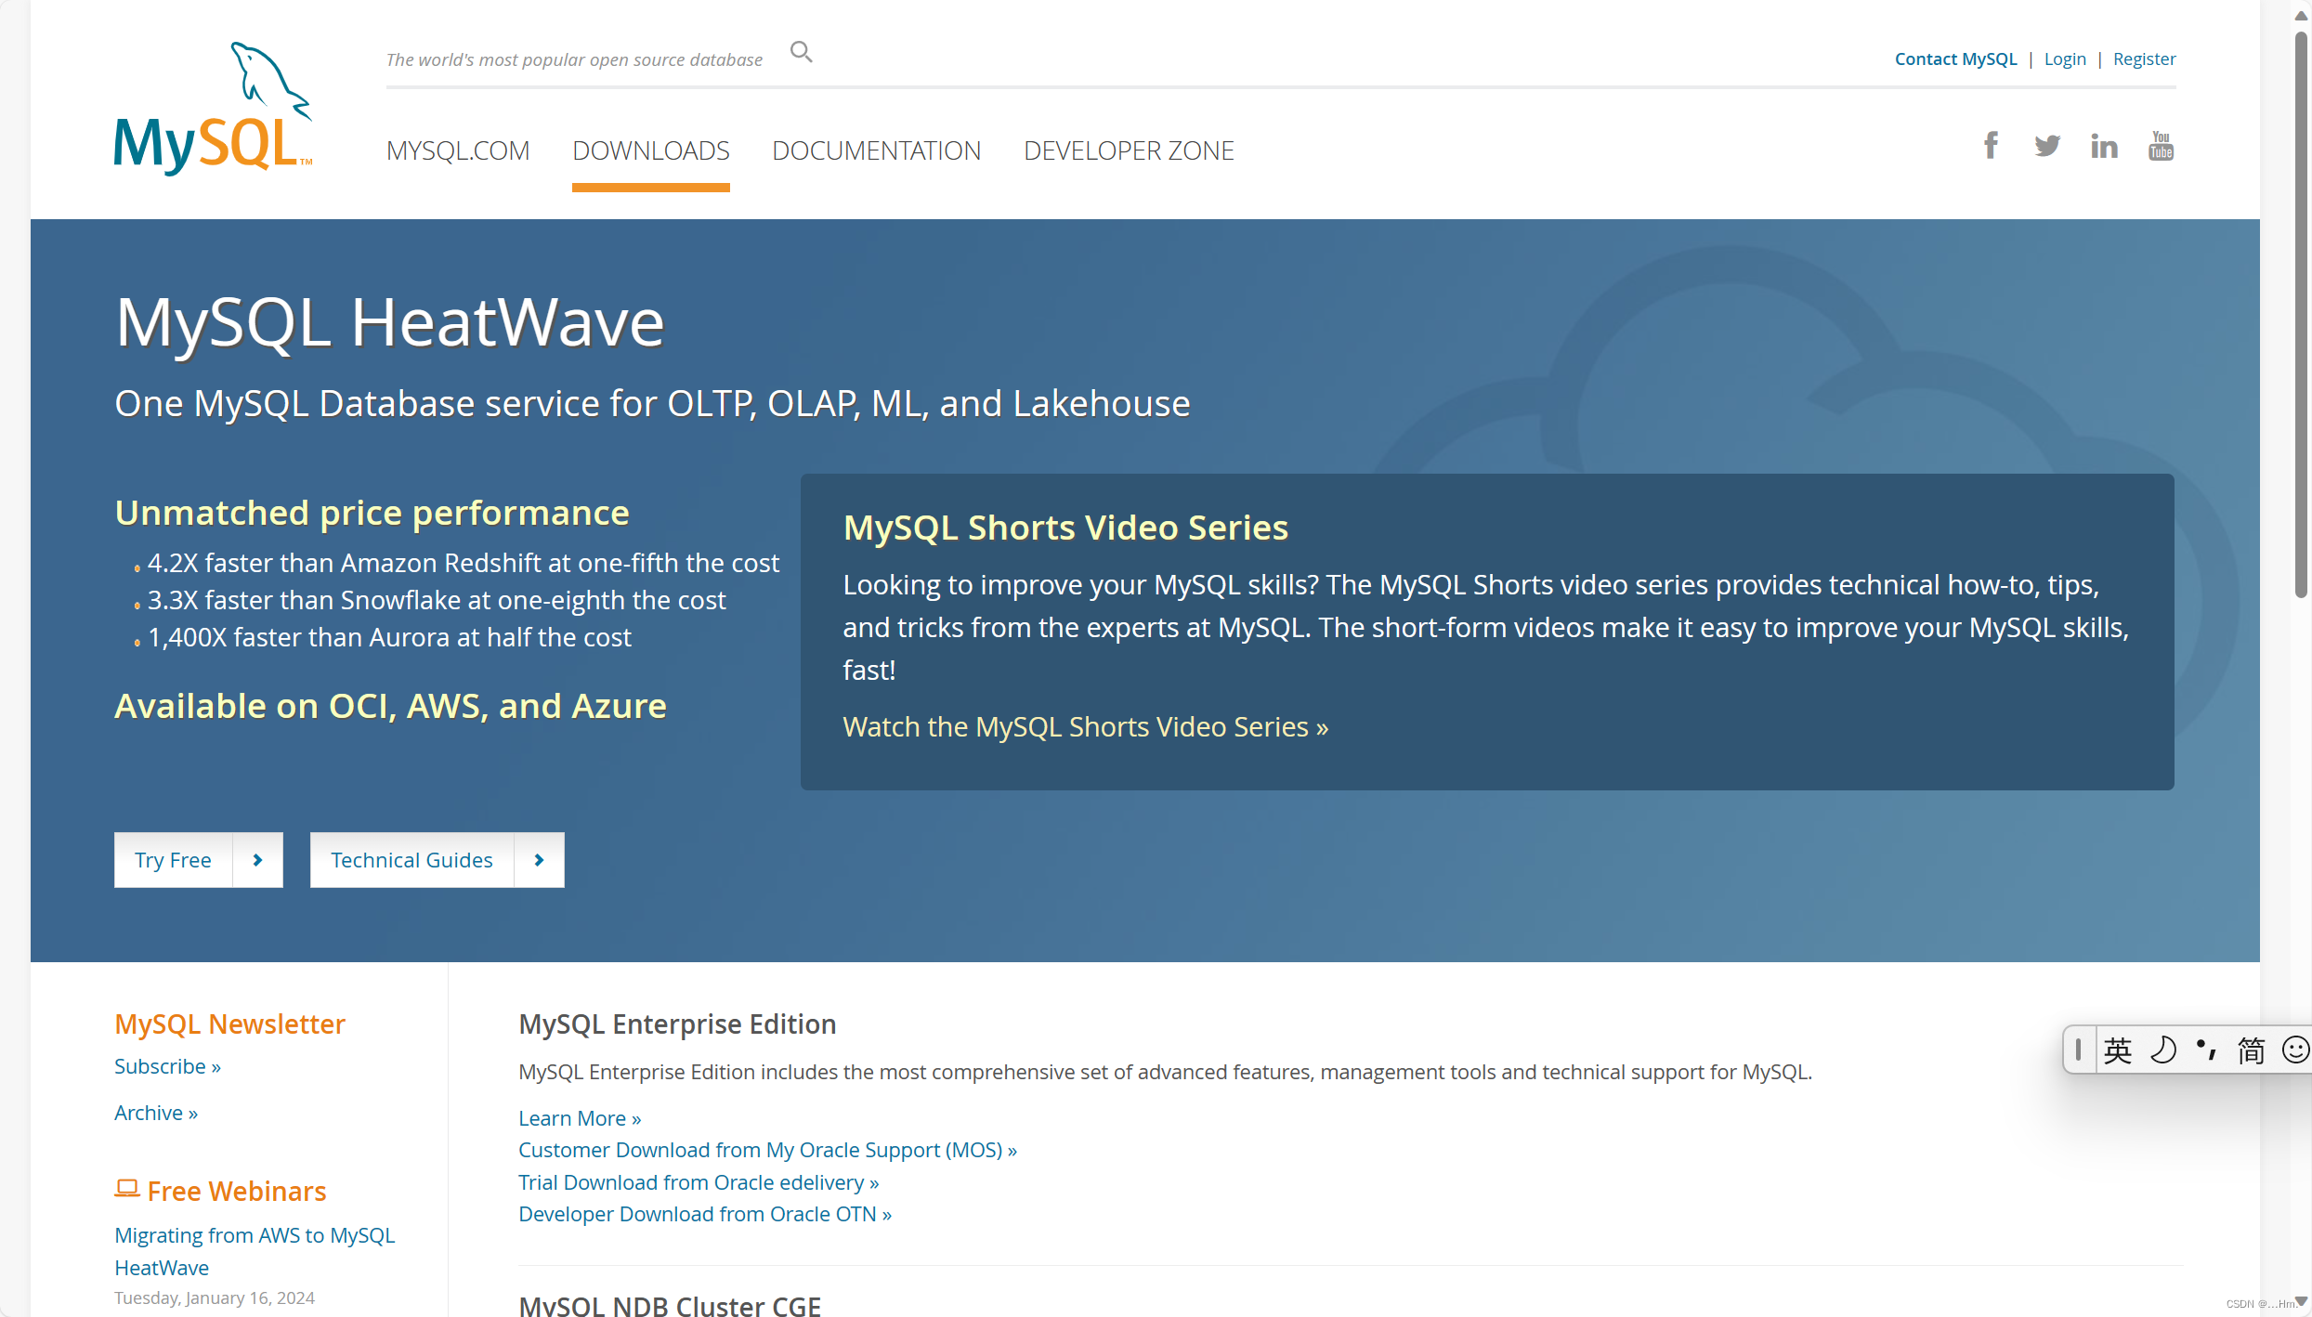Open the MySQL LinkedIn icon

pos(2104,146)
